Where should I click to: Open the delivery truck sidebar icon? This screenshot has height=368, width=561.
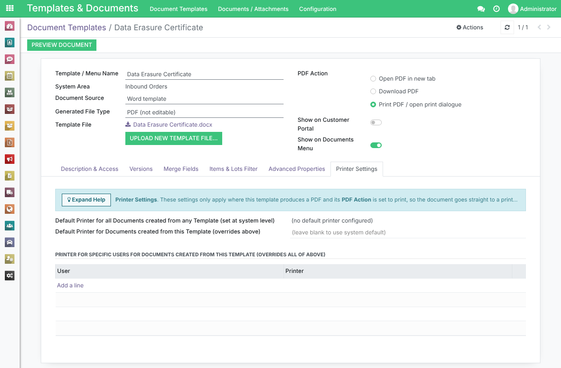pyautogui.click(x=10, y=192)
